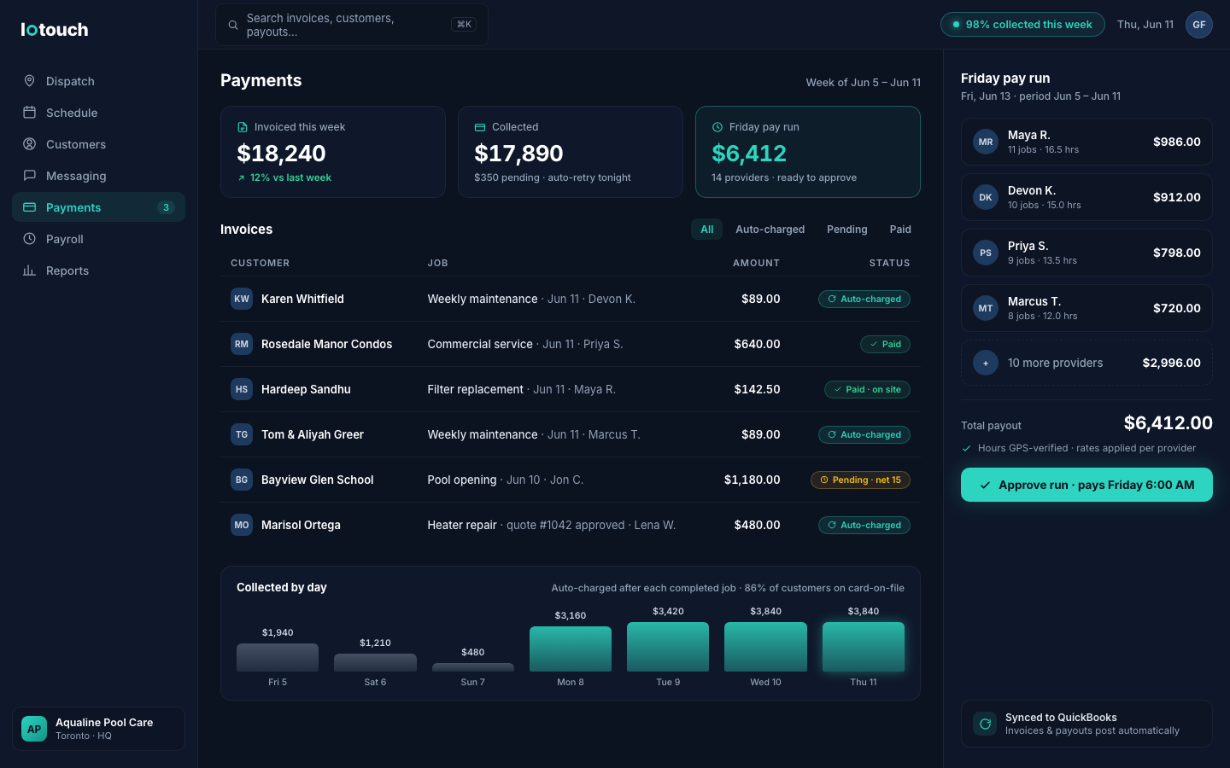Click the plus icon for more providers
This screenshot has height=768, width=1230.
click(x=986, y=363)
